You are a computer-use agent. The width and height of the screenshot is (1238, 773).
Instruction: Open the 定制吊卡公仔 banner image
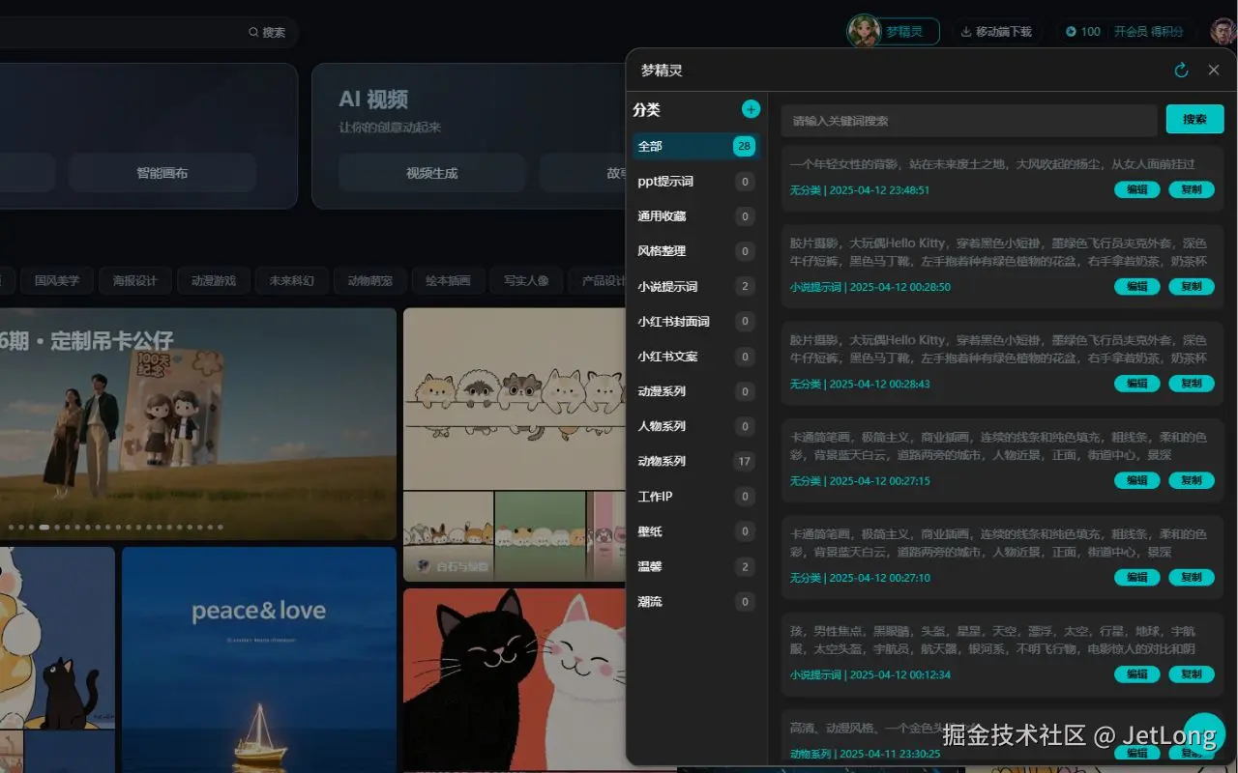click(197, 423)
